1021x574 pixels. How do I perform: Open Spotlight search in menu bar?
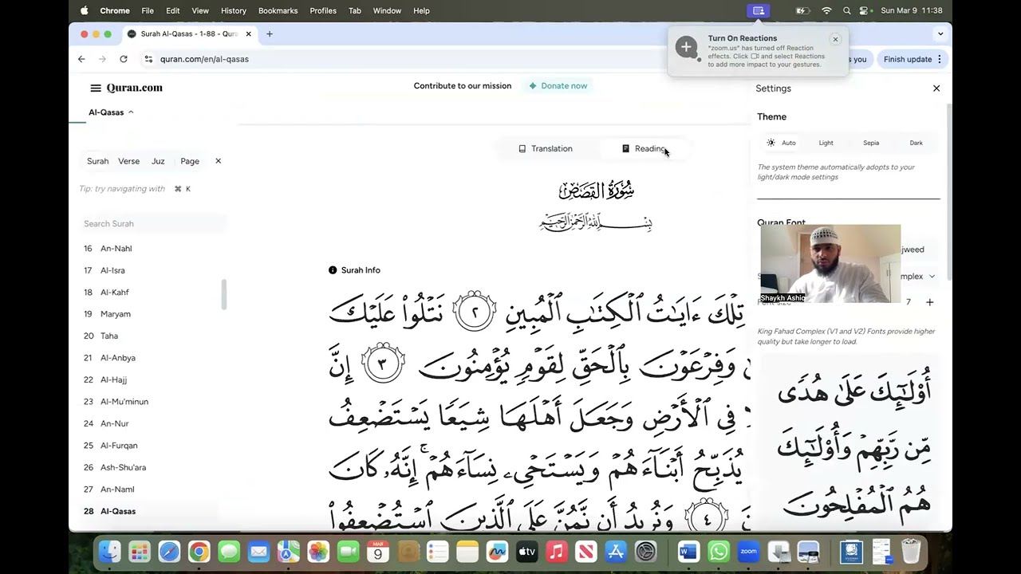pyautogui.click(x=847, y=10)
